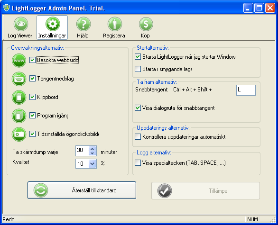The image size is (278, 225).
Task: Click the green www websites icon
Action: coord(19,61)
